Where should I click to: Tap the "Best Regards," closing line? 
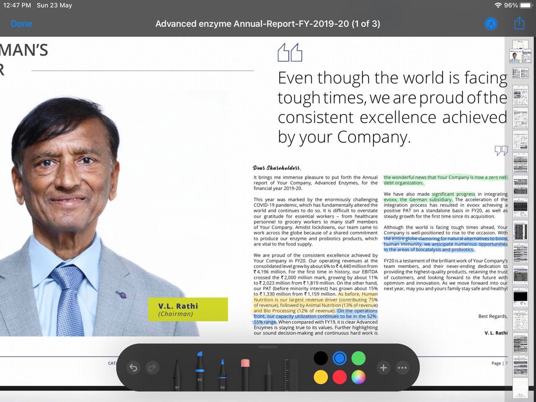pyautogui.click(x=493, y=316)
